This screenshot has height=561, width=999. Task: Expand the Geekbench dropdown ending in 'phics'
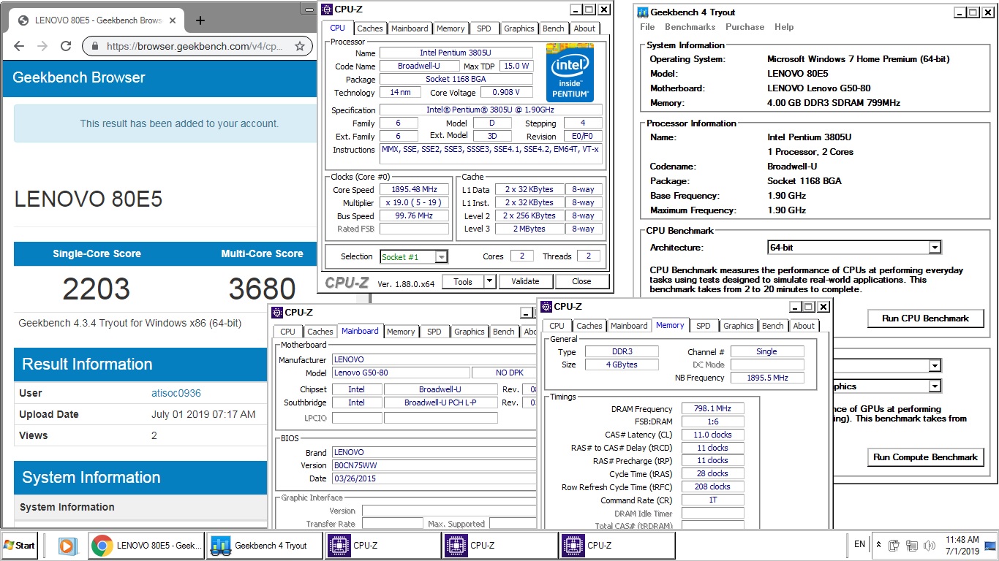[935, 386]
